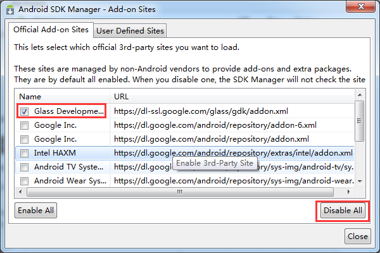This screenshot has width=380, height=253.
Task: Click the horizontal scrollbar right arrow
Action: (x=350, y=191)
